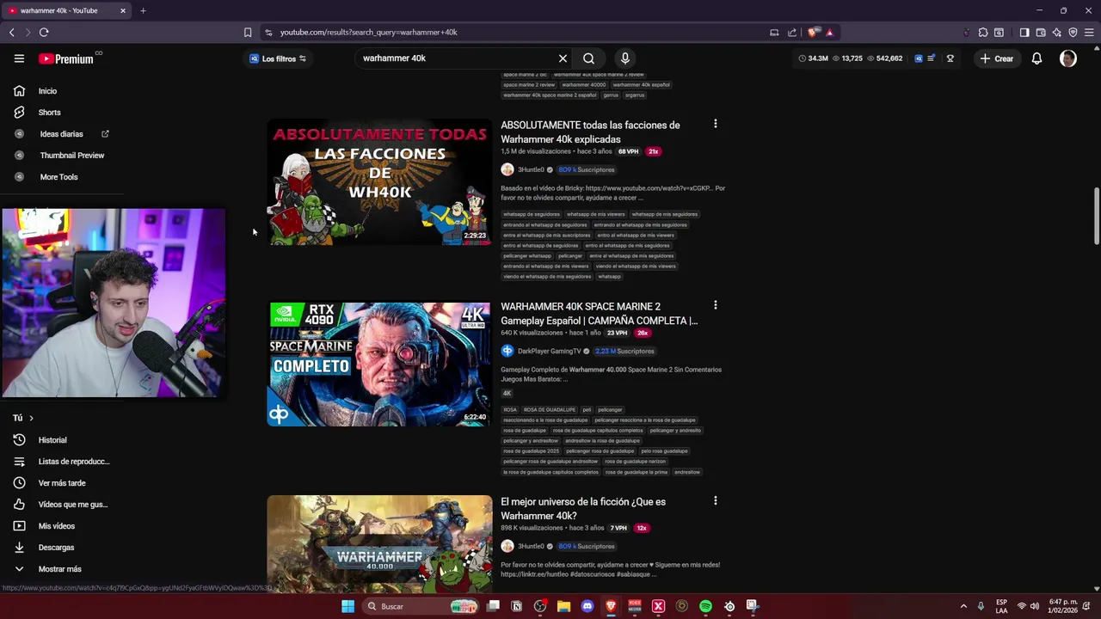This screenshot has height=619, width=1101.
Task: Open options for 'El mejor universo' video
Action: (x=715, y=500)
